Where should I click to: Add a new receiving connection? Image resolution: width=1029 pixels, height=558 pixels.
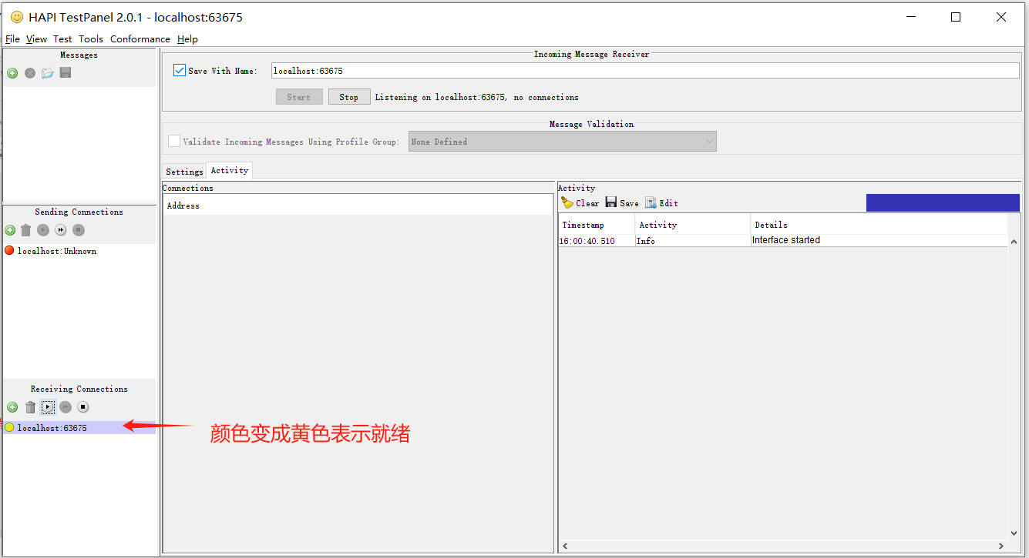tap(12, 407)
